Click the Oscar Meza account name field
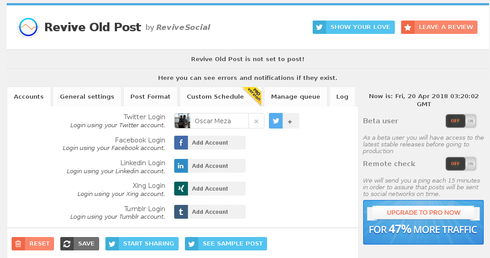 pos(219,121)
